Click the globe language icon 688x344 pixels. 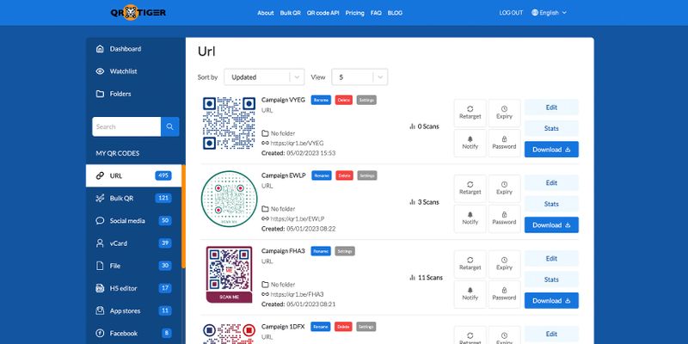pos(534,13)
